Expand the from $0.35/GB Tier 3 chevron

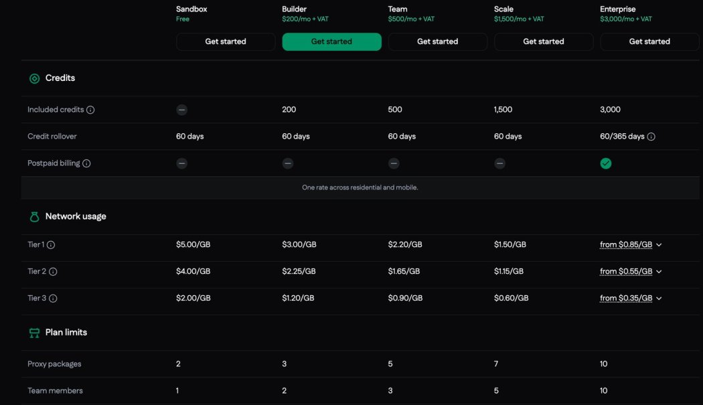[x=659, y=299]
